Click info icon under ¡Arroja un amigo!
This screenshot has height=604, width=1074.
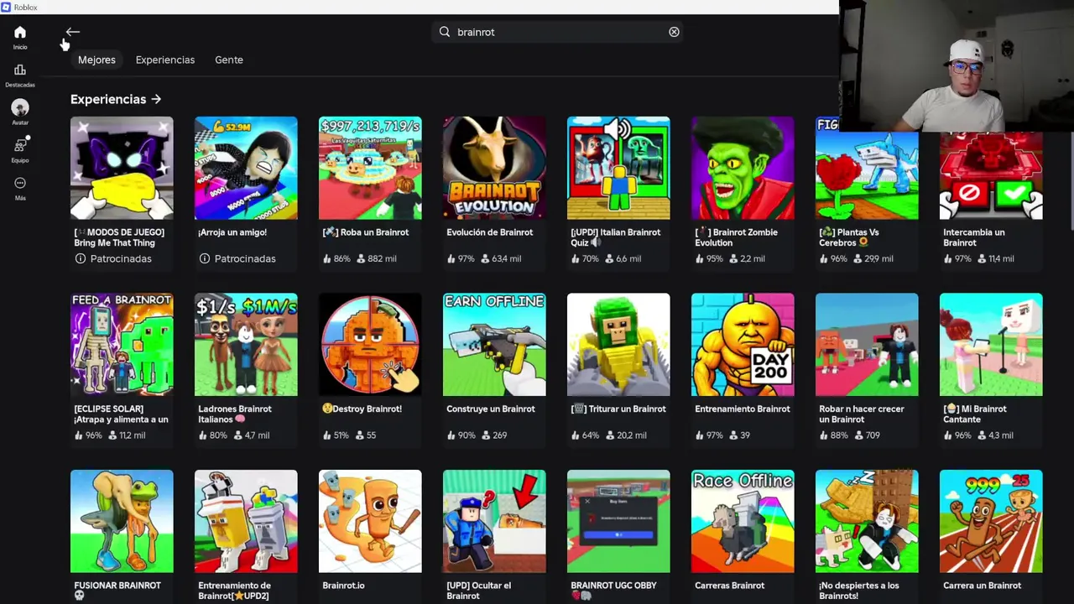coord(205,258)
